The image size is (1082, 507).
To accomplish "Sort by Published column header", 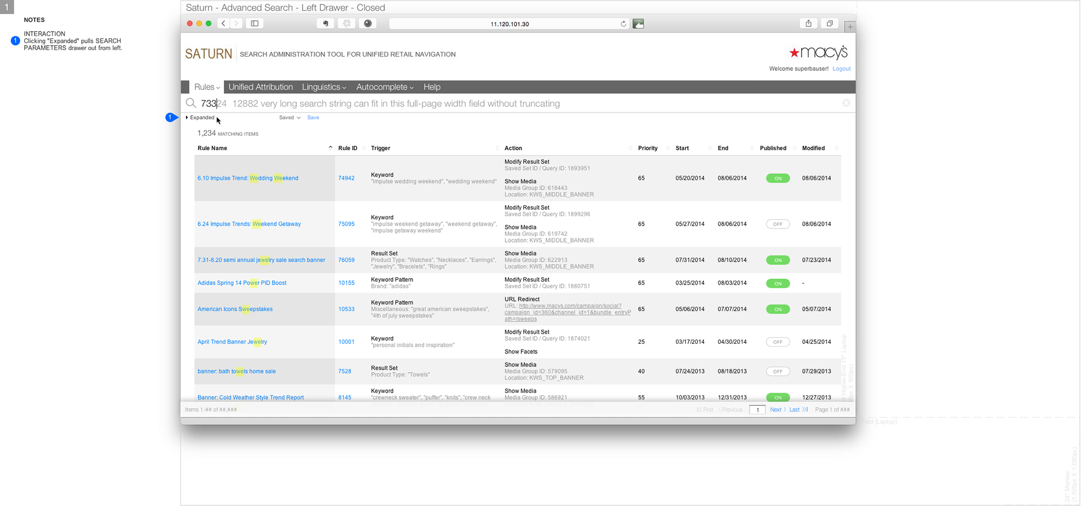I will pyautogui.click(x=773, y=148).
